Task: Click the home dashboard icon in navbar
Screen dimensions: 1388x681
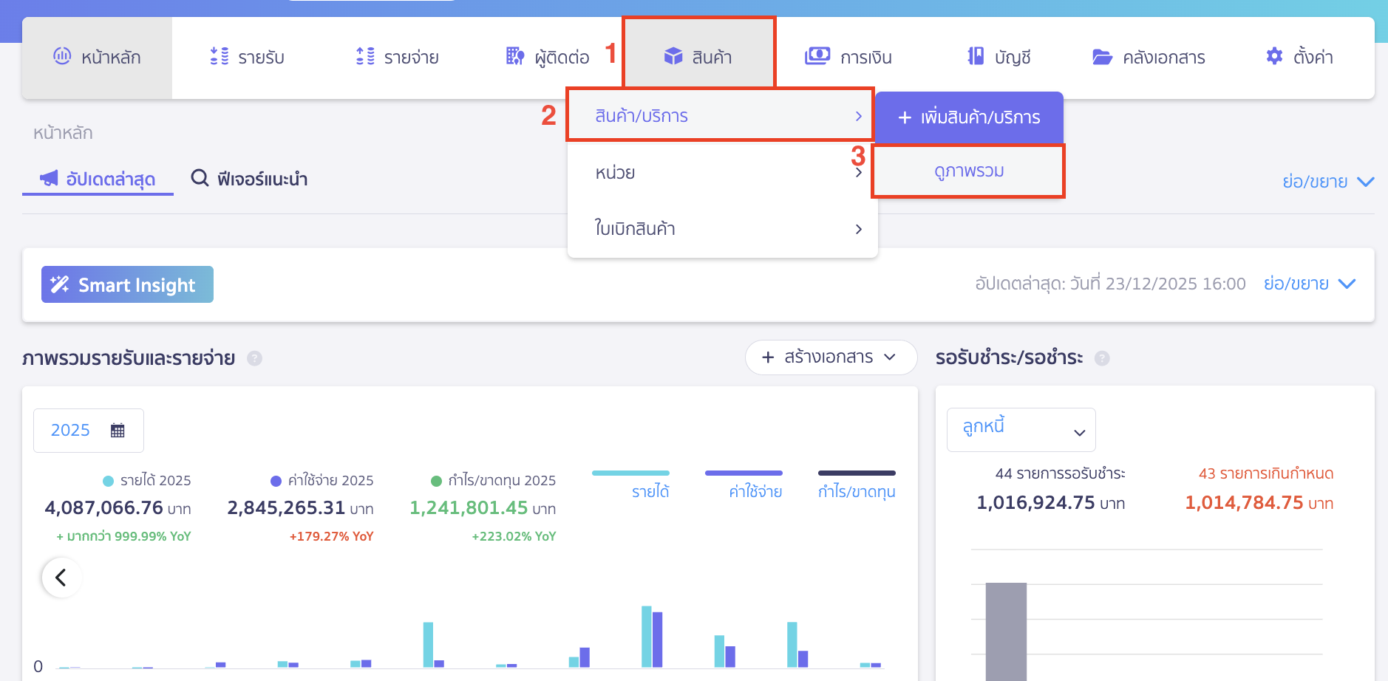Action: point(62,56)
